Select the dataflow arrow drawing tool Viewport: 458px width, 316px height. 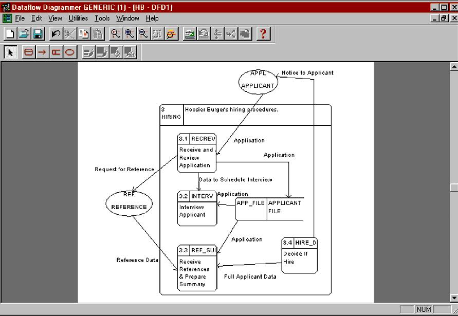click(x=42, y=52)
